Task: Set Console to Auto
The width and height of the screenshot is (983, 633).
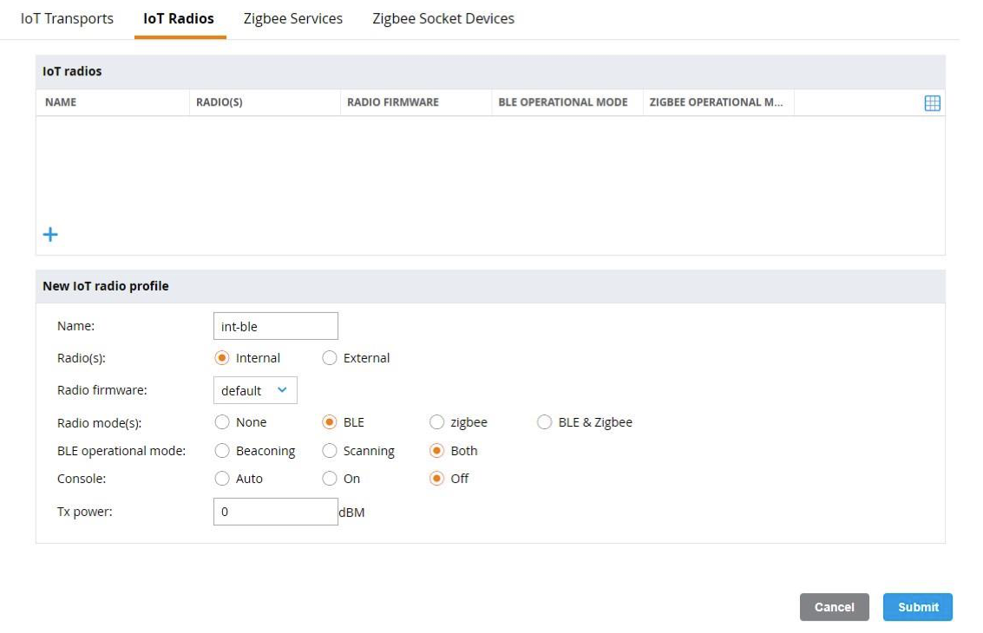Action: [x=222, y=479]
